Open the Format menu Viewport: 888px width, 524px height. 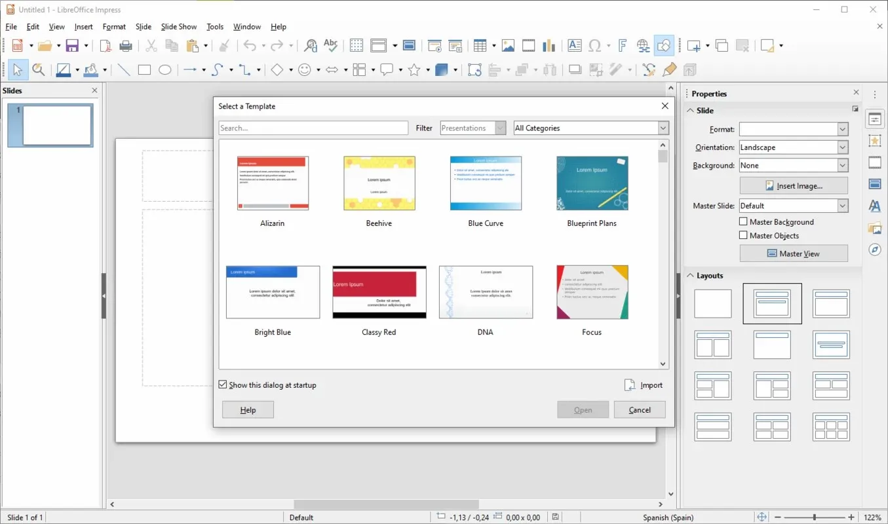(114, 27)
